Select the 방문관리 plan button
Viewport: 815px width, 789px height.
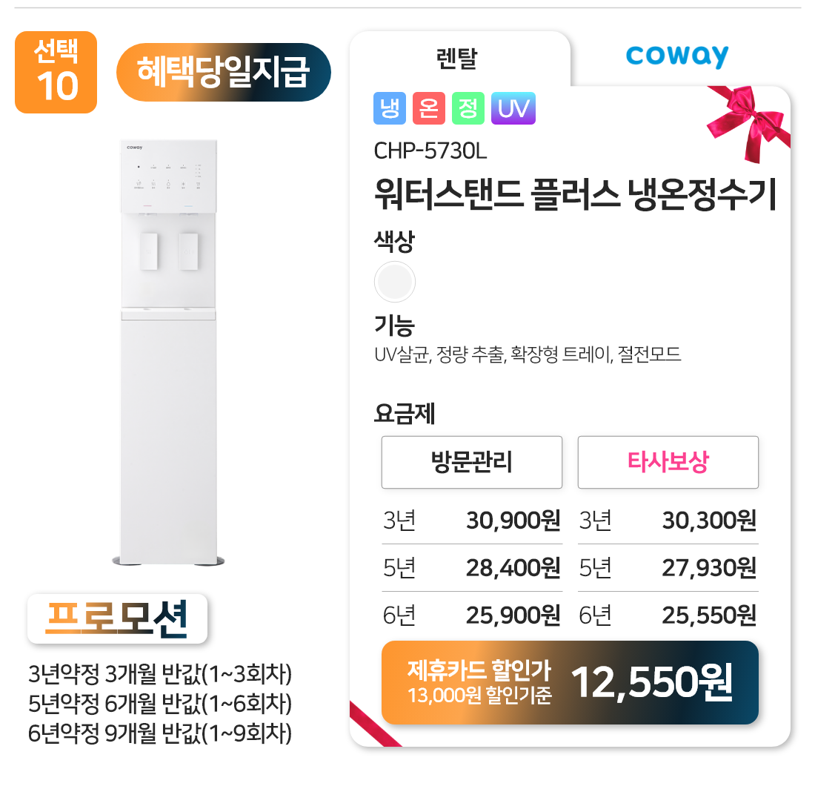tap(472, 462)
